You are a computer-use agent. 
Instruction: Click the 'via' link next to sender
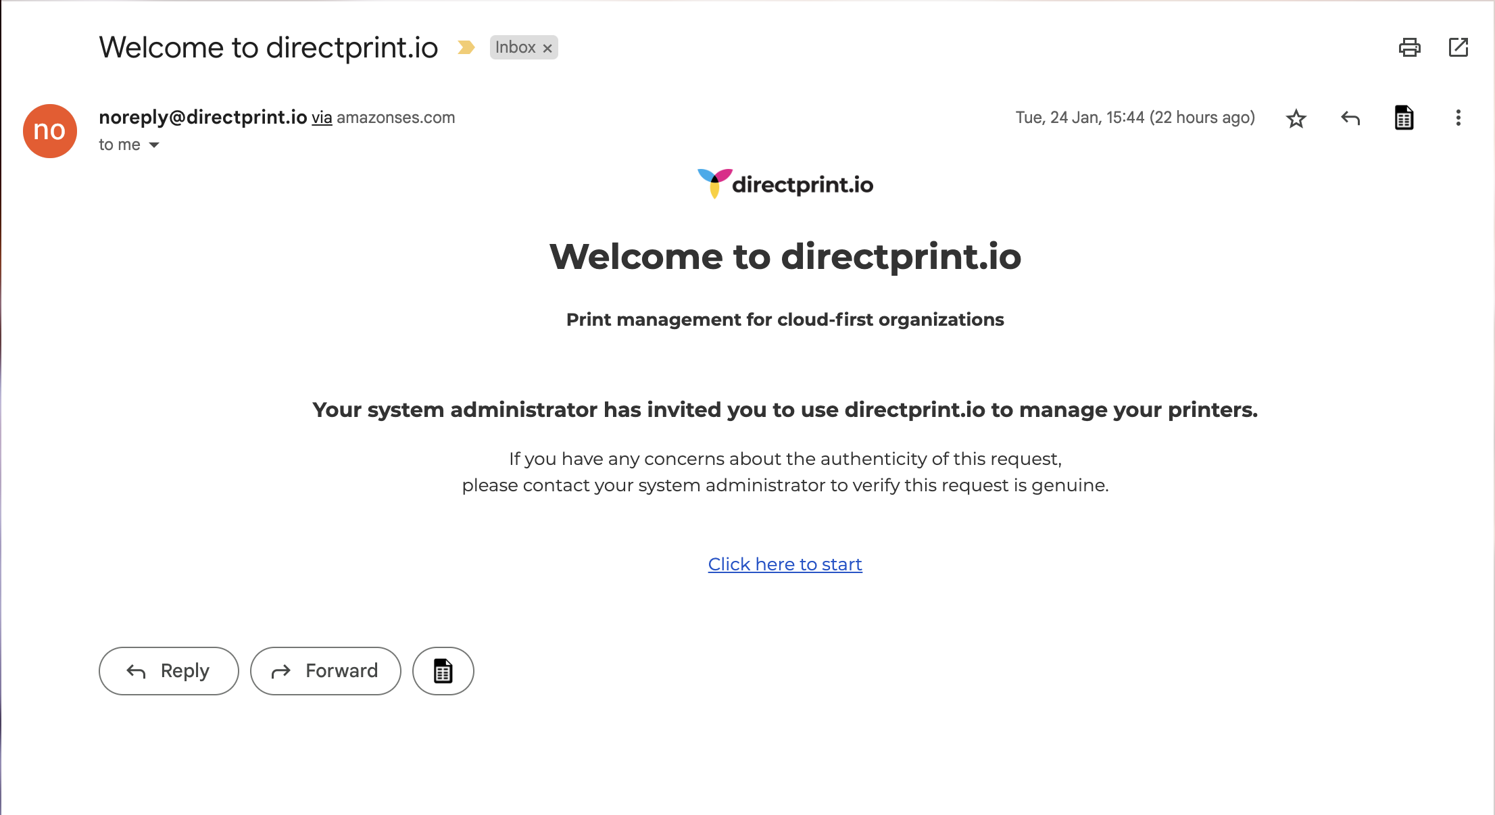click(x=322, y=118)
